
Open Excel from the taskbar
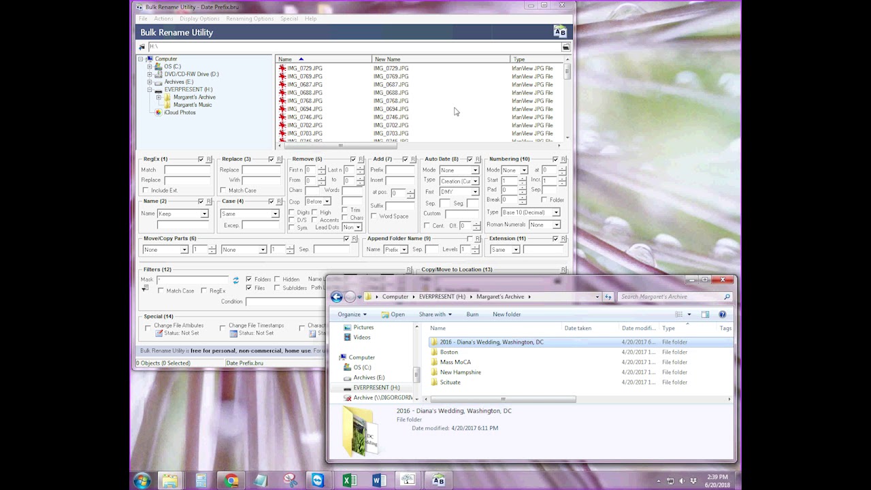click(x=350, y=480)
